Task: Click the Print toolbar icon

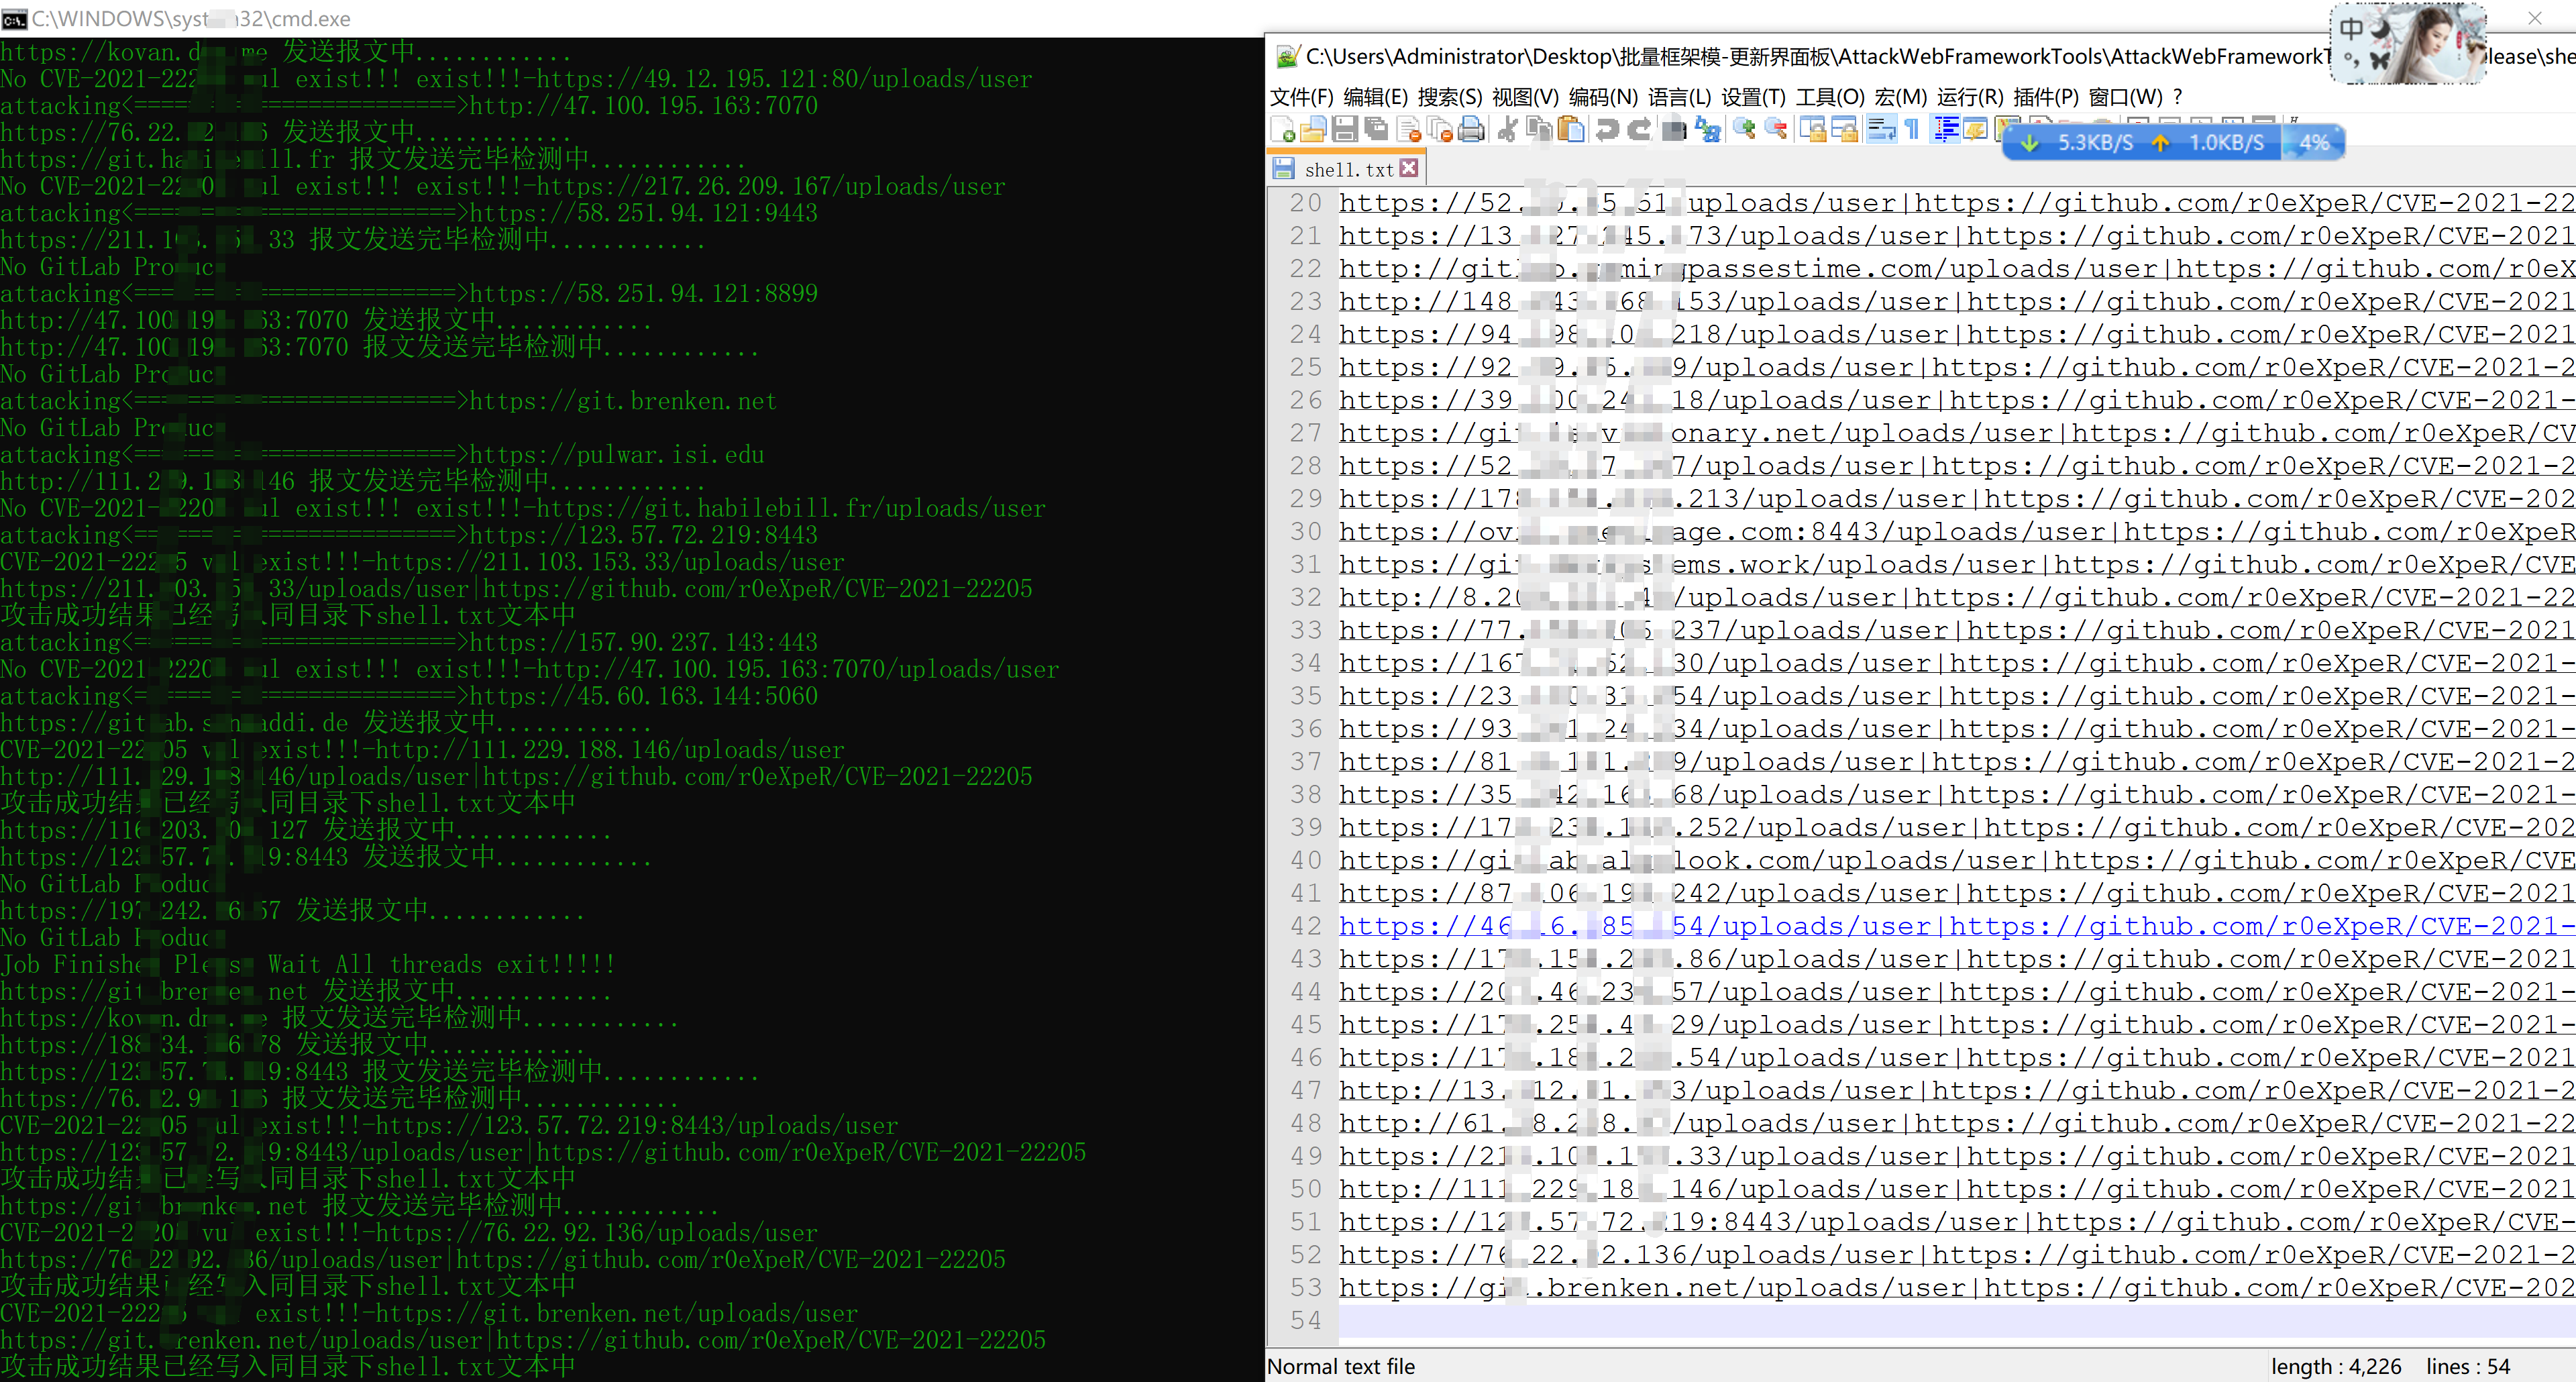Action: 1471,130
